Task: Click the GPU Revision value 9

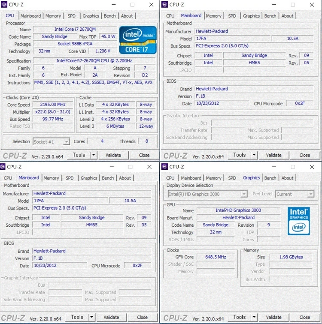Action: pos(269,225)
